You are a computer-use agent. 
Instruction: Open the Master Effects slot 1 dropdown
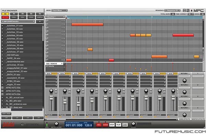pos(198,76)
